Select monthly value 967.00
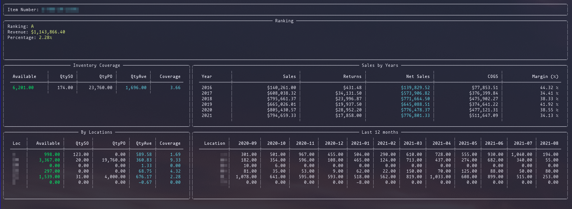 click(x=307, y=155)
